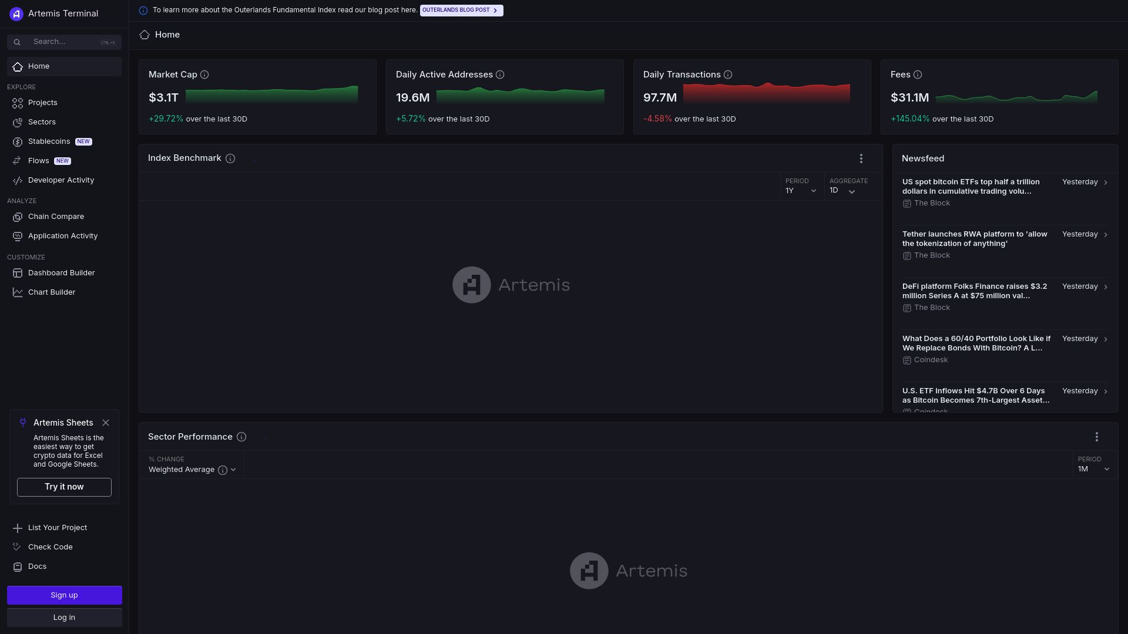Open headline 'US spot bitcoin ETFs top half a trillion'
Screen dimensions: 1128x634
point(971,187)
